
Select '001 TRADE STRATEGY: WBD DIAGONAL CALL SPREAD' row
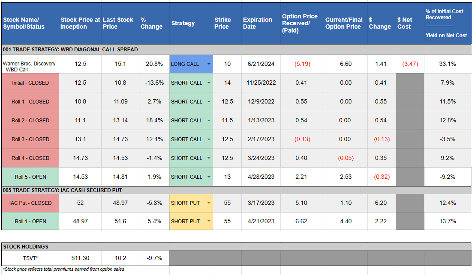pos(236,50)
